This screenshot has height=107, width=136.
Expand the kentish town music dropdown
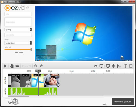pyautogui.click(x=31, y=43)
